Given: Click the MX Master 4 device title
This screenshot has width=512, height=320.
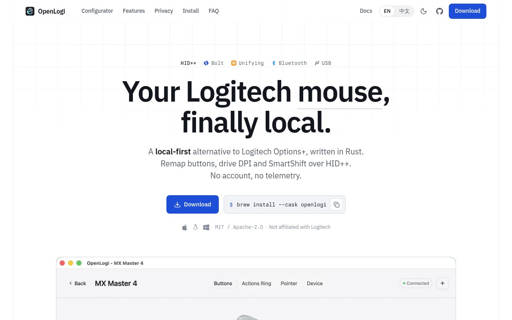Looking at the screenshot, I should (x=116, y=283).
